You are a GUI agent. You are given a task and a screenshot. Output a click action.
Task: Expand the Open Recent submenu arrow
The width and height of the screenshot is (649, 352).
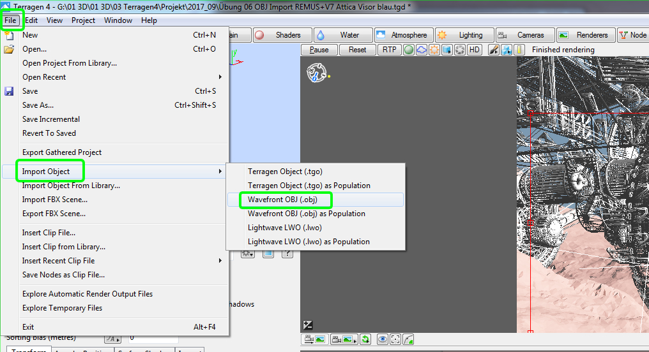tap(220, 77)
